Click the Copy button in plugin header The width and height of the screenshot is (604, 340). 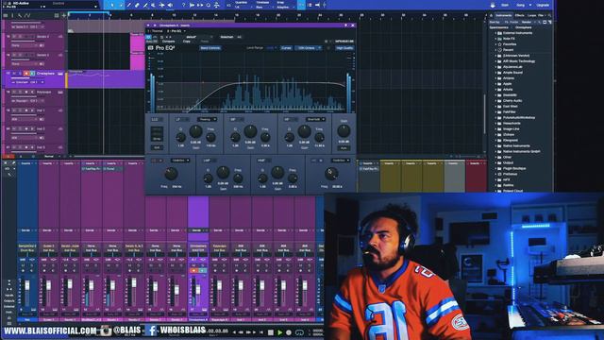coord(187,42)
